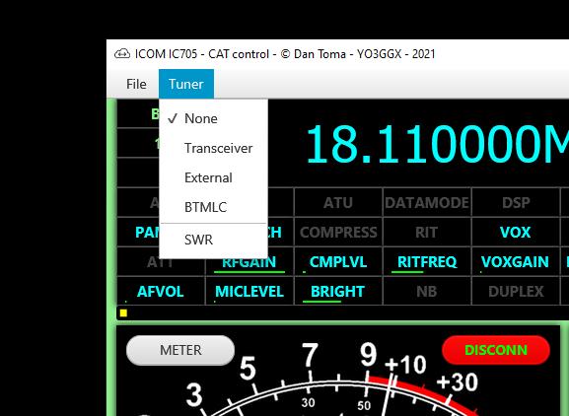Click the yellow status indicator square
Viewport: 569px width, 416px height.
[123, 313]
